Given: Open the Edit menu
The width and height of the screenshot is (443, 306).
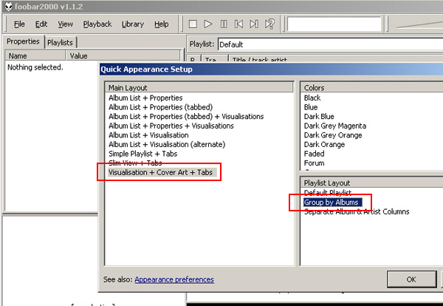Looking at the screenshot, I should click(41, 24).
